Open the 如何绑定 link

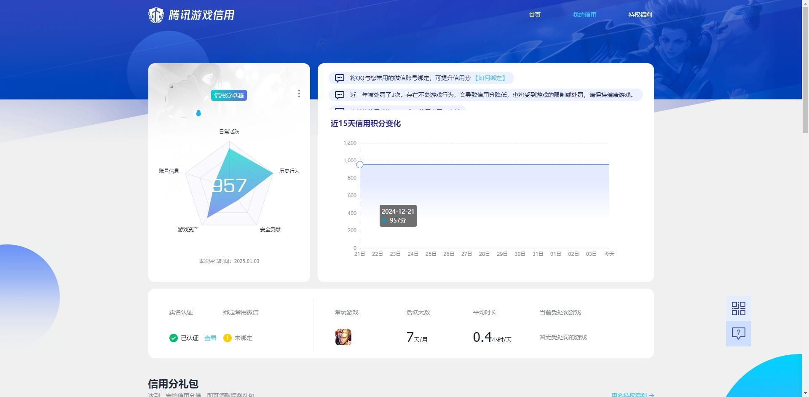coord(490,78)
